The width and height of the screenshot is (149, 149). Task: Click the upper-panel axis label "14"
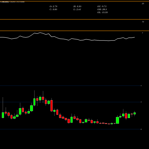click(143, 22)
